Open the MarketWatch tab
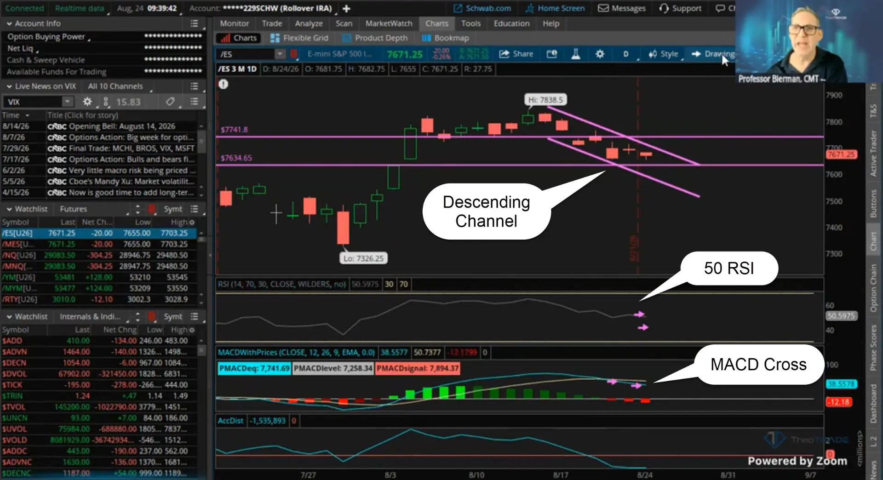Image resolution: width=883 pixels, height=480 pixels. pyautogui.click(x=389, y=23)
